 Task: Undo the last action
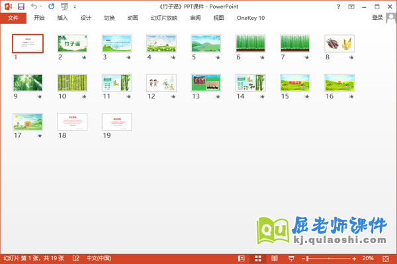pos(34,7)
